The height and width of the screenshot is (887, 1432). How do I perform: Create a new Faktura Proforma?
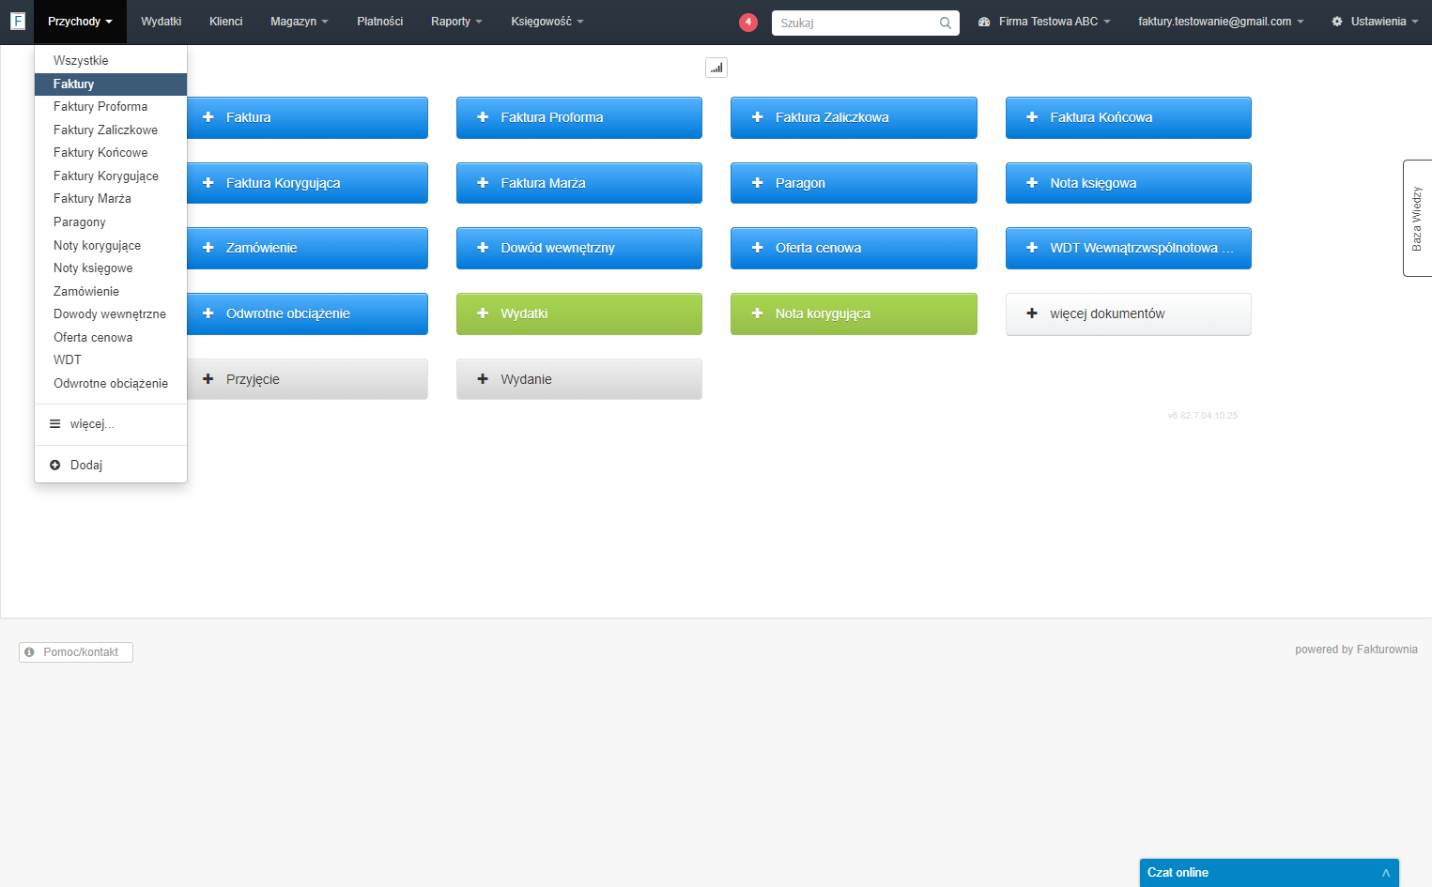click(579, 117)
